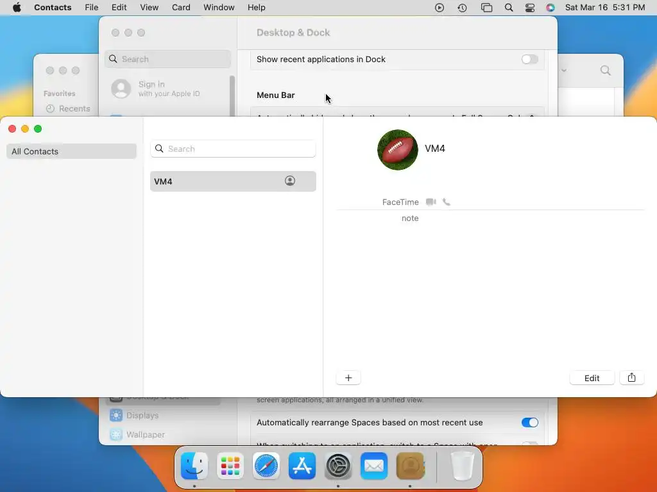
Task: Toggle Automatically rearrange Spaces setting
Action: (529, 423)
